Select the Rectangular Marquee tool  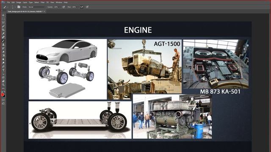(3, 19)
